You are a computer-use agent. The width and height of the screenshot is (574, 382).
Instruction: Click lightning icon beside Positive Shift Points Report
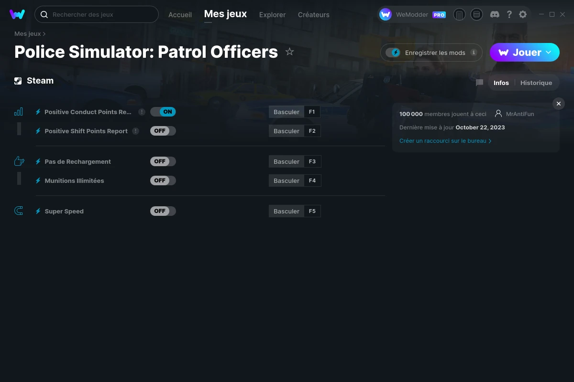(x=38, y=131)
